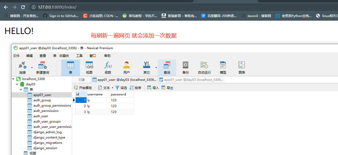Open the 工具 menu in Navicat
Viewport: 338px width, 155px height.
(79, 56)
